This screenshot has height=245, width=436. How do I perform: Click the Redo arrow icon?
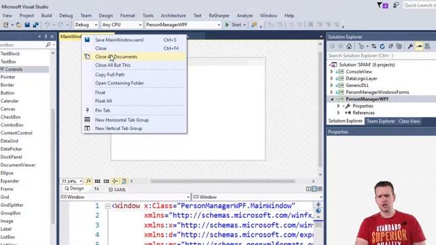pyautogui.click(x=61, y=24)
